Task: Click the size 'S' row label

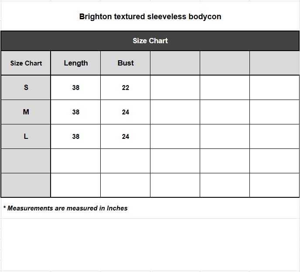Action: [x=26, y=87]
